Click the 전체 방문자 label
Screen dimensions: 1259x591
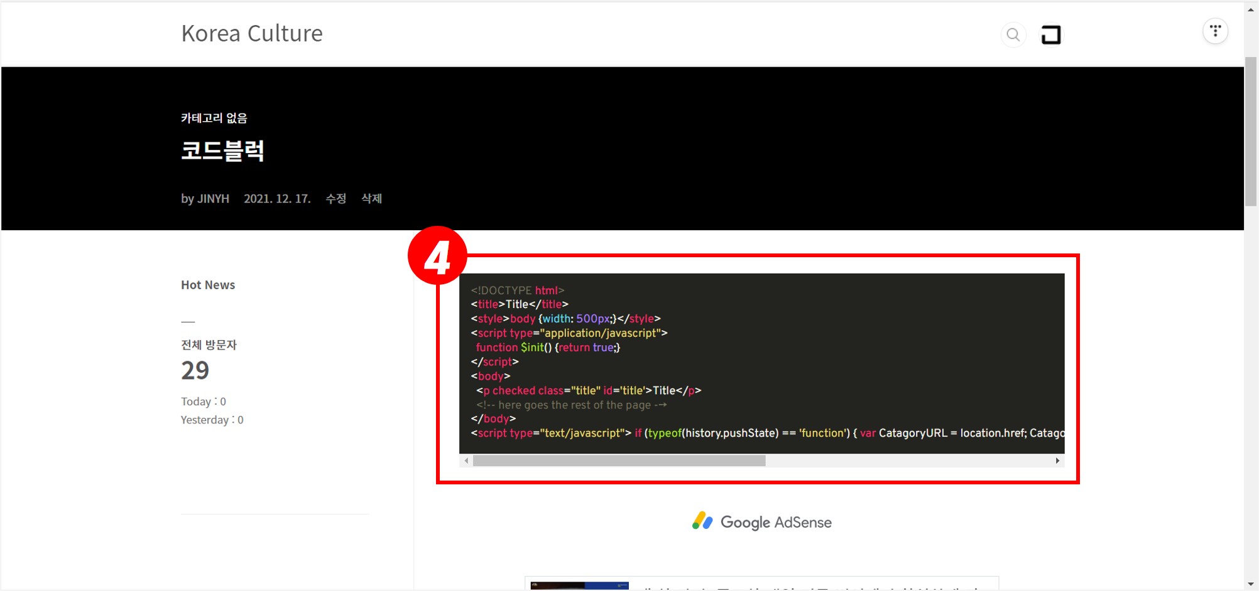209,344
